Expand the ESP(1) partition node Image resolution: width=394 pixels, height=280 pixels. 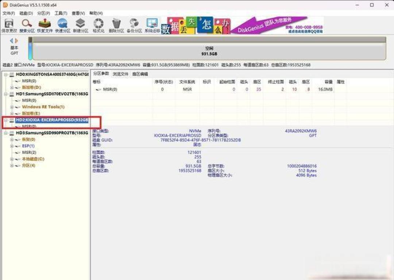(12, 146)
